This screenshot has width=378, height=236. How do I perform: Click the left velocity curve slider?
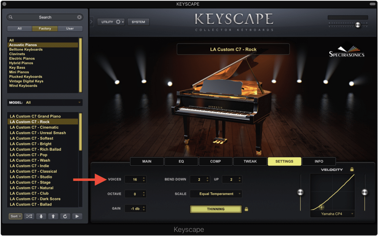click(301, 192)
